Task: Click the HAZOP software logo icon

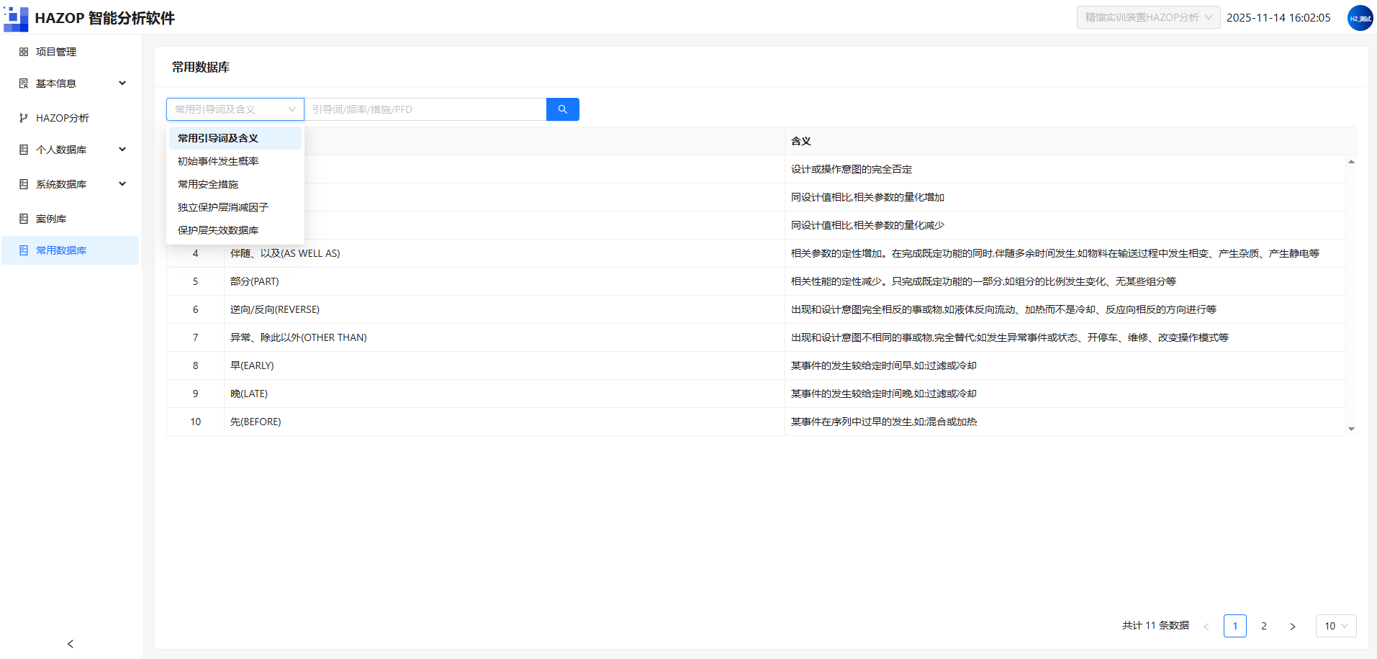Action: click(16, 18)
